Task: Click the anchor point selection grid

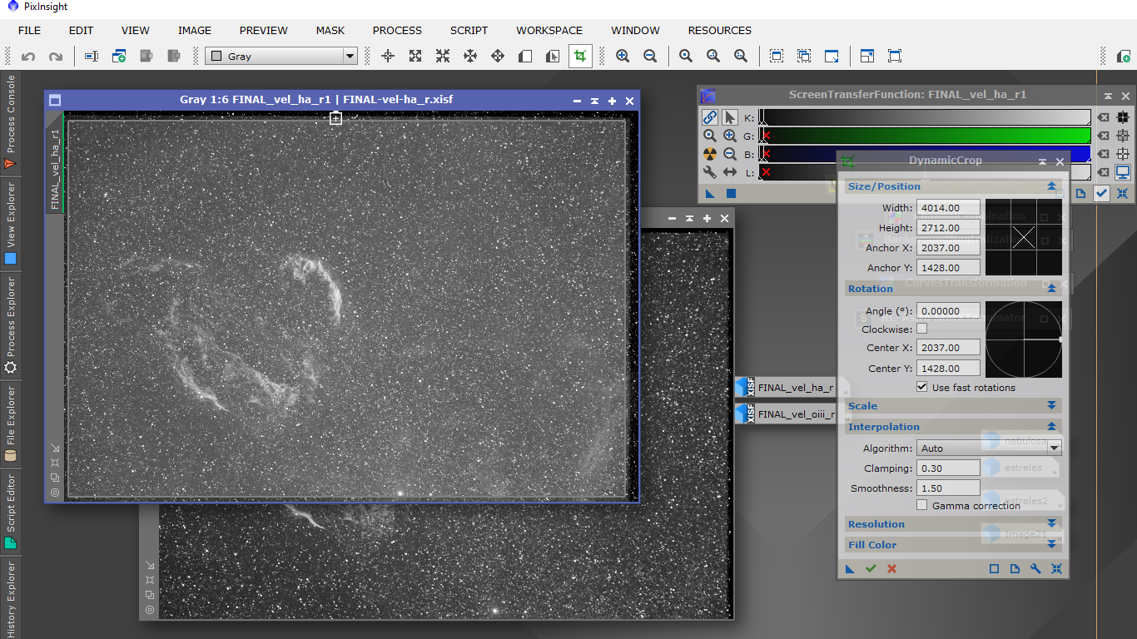Action: coord(1024,237)
